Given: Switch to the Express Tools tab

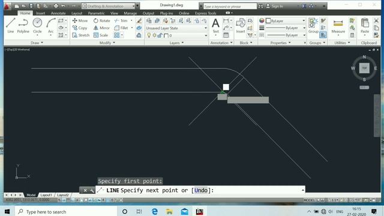Looking at the screenshot, I should click(205, 13).
